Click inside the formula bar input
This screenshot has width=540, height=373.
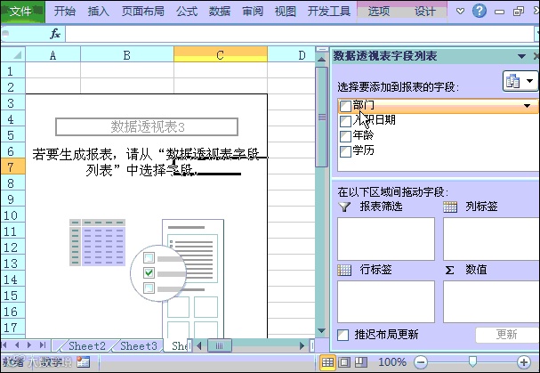click(x=300, y=34)
